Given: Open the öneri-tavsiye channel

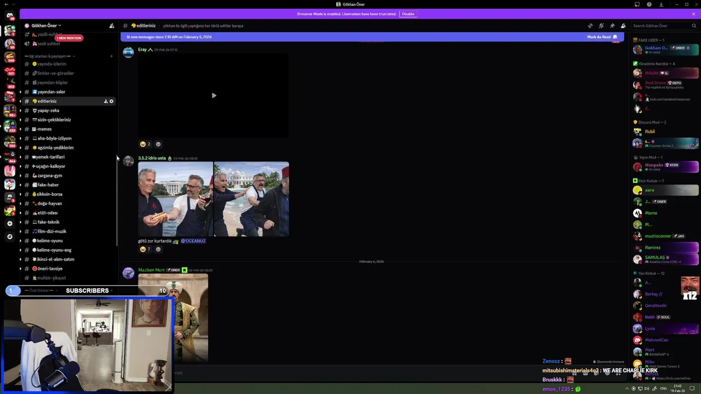Looking at the screenshot, I should pyautogui.click(x=68, y=269).
